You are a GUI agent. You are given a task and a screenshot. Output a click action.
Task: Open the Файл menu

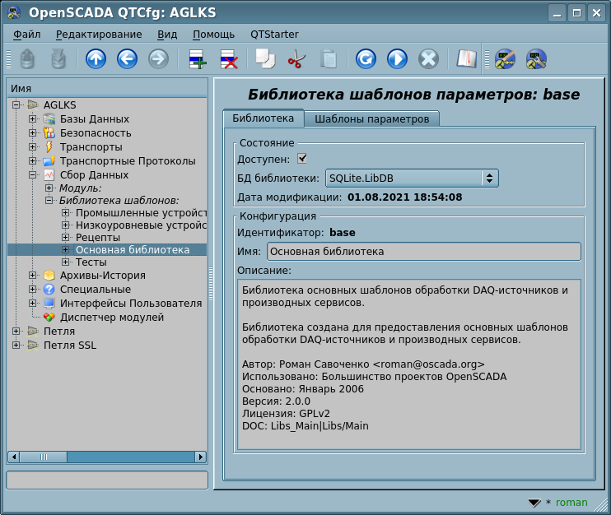27,35
